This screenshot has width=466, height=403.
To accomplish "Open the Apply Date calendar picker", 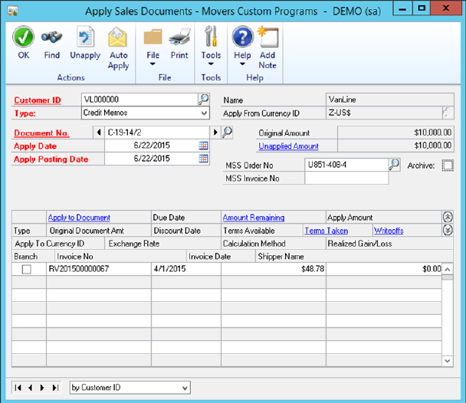I will pyautogui.click(x=204, y=146).
